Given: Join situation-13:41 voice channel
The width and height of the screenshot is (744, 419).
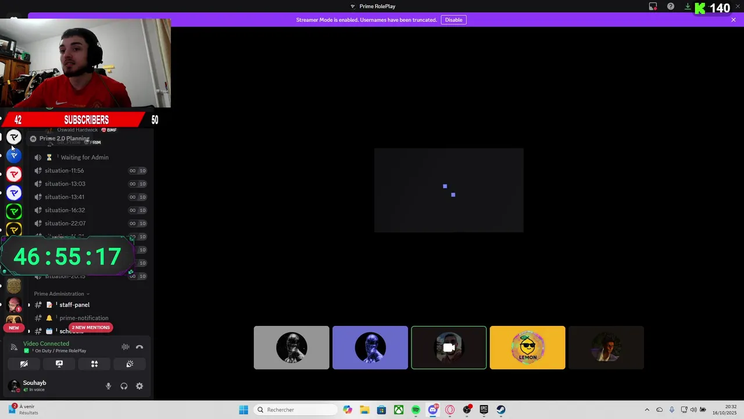Looking at the screenshot, I should pyautogui.click(x=91, y=197).
